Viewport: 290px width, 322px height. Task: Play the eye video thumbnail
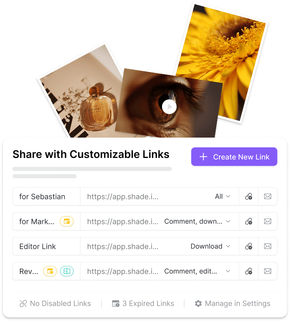(169, 107)
